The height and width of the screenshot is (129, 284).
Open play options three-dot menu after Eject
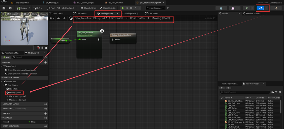[x=140, y=8]
